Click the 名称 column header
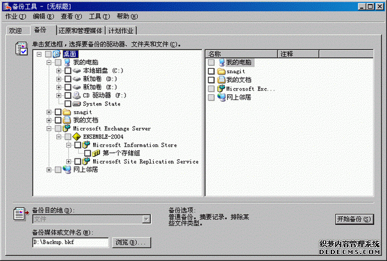The width and height of the screenshot is (387, 261). coord(242,54)
